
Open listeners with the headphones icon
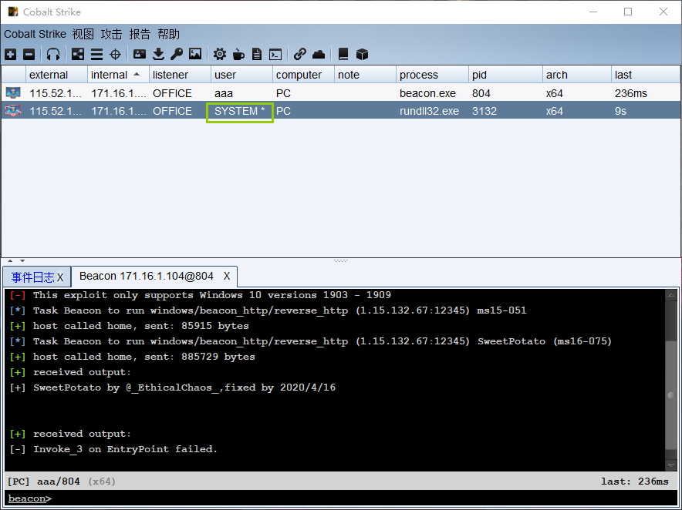click(53, 54)
